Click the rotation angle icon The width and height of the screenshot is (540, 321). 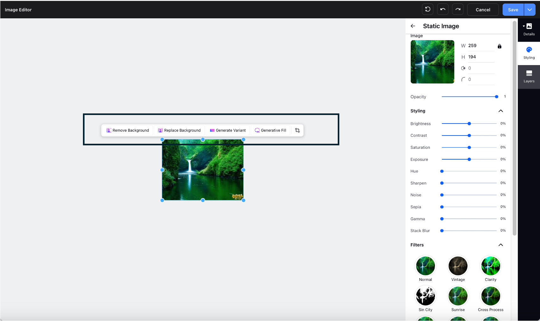pyautogui.click(x=463, y=68)
